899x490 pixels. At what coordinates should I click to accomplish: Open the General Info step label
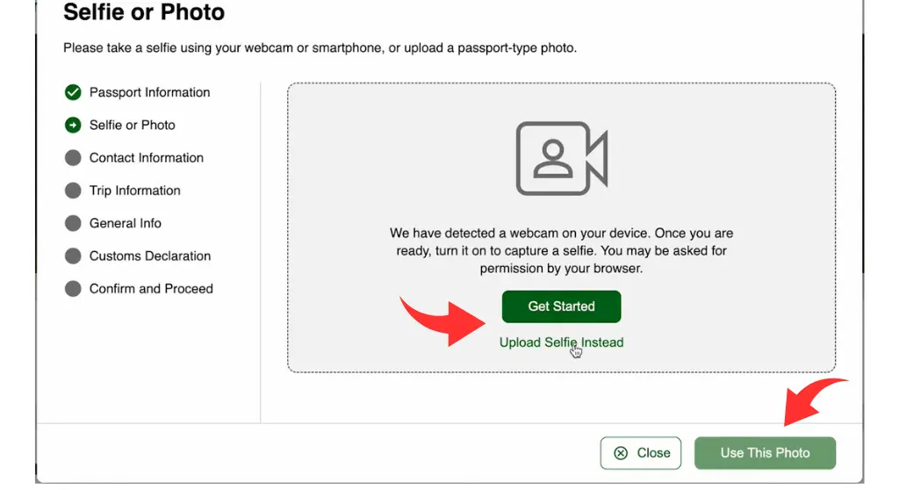click(125, 223)
